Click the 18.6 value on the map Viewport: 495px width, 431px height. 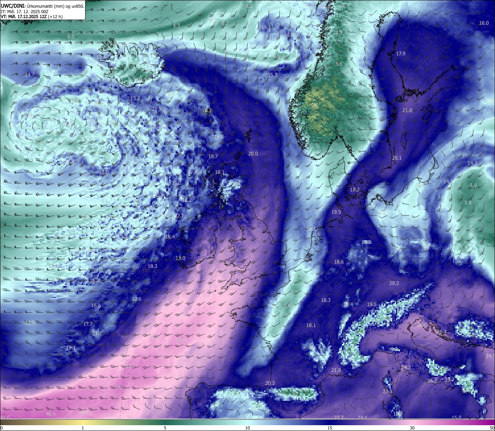pos(339,262)
